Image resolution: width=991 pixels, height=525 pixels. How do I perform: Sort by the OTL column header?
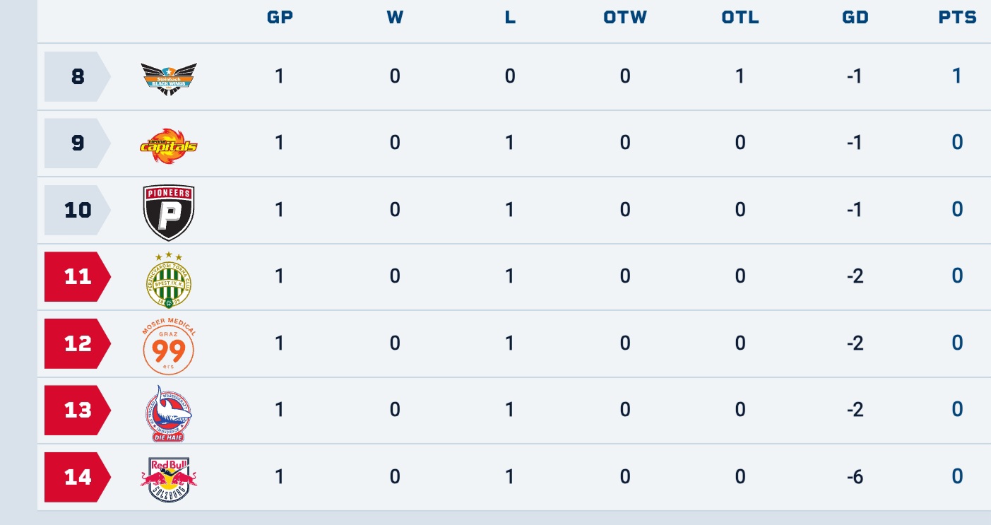click(740, 18)
